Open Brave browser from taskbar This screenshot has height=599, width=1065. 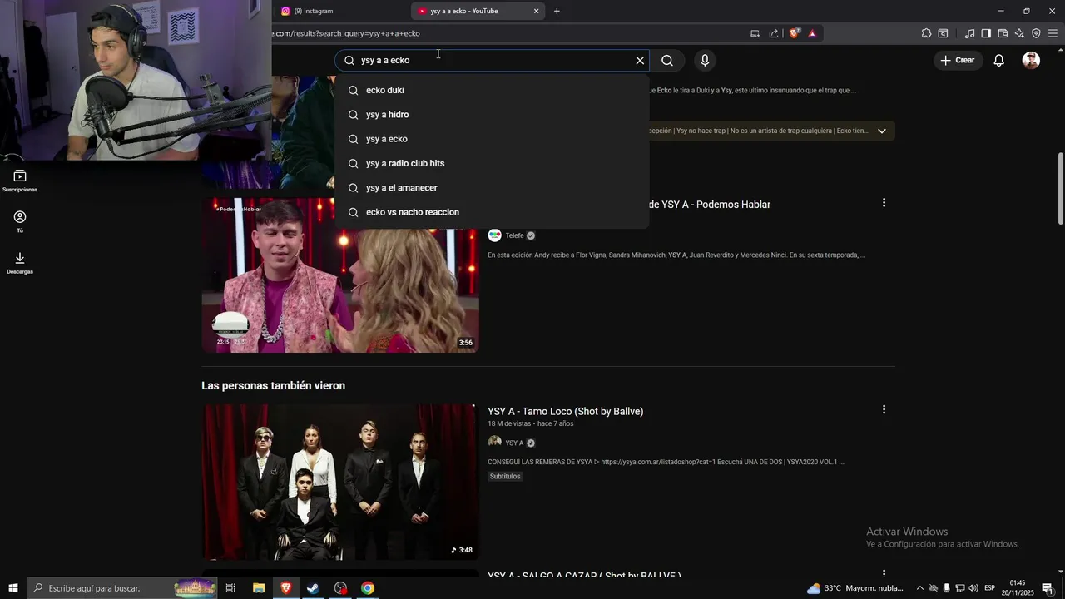point(286,588)
